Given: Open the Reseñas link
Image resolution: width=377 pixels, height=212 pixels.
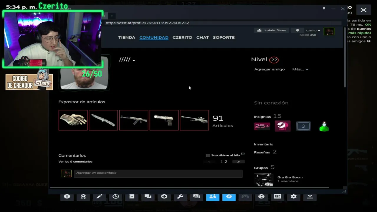Looking at the screenshot, I should (262, 152).
